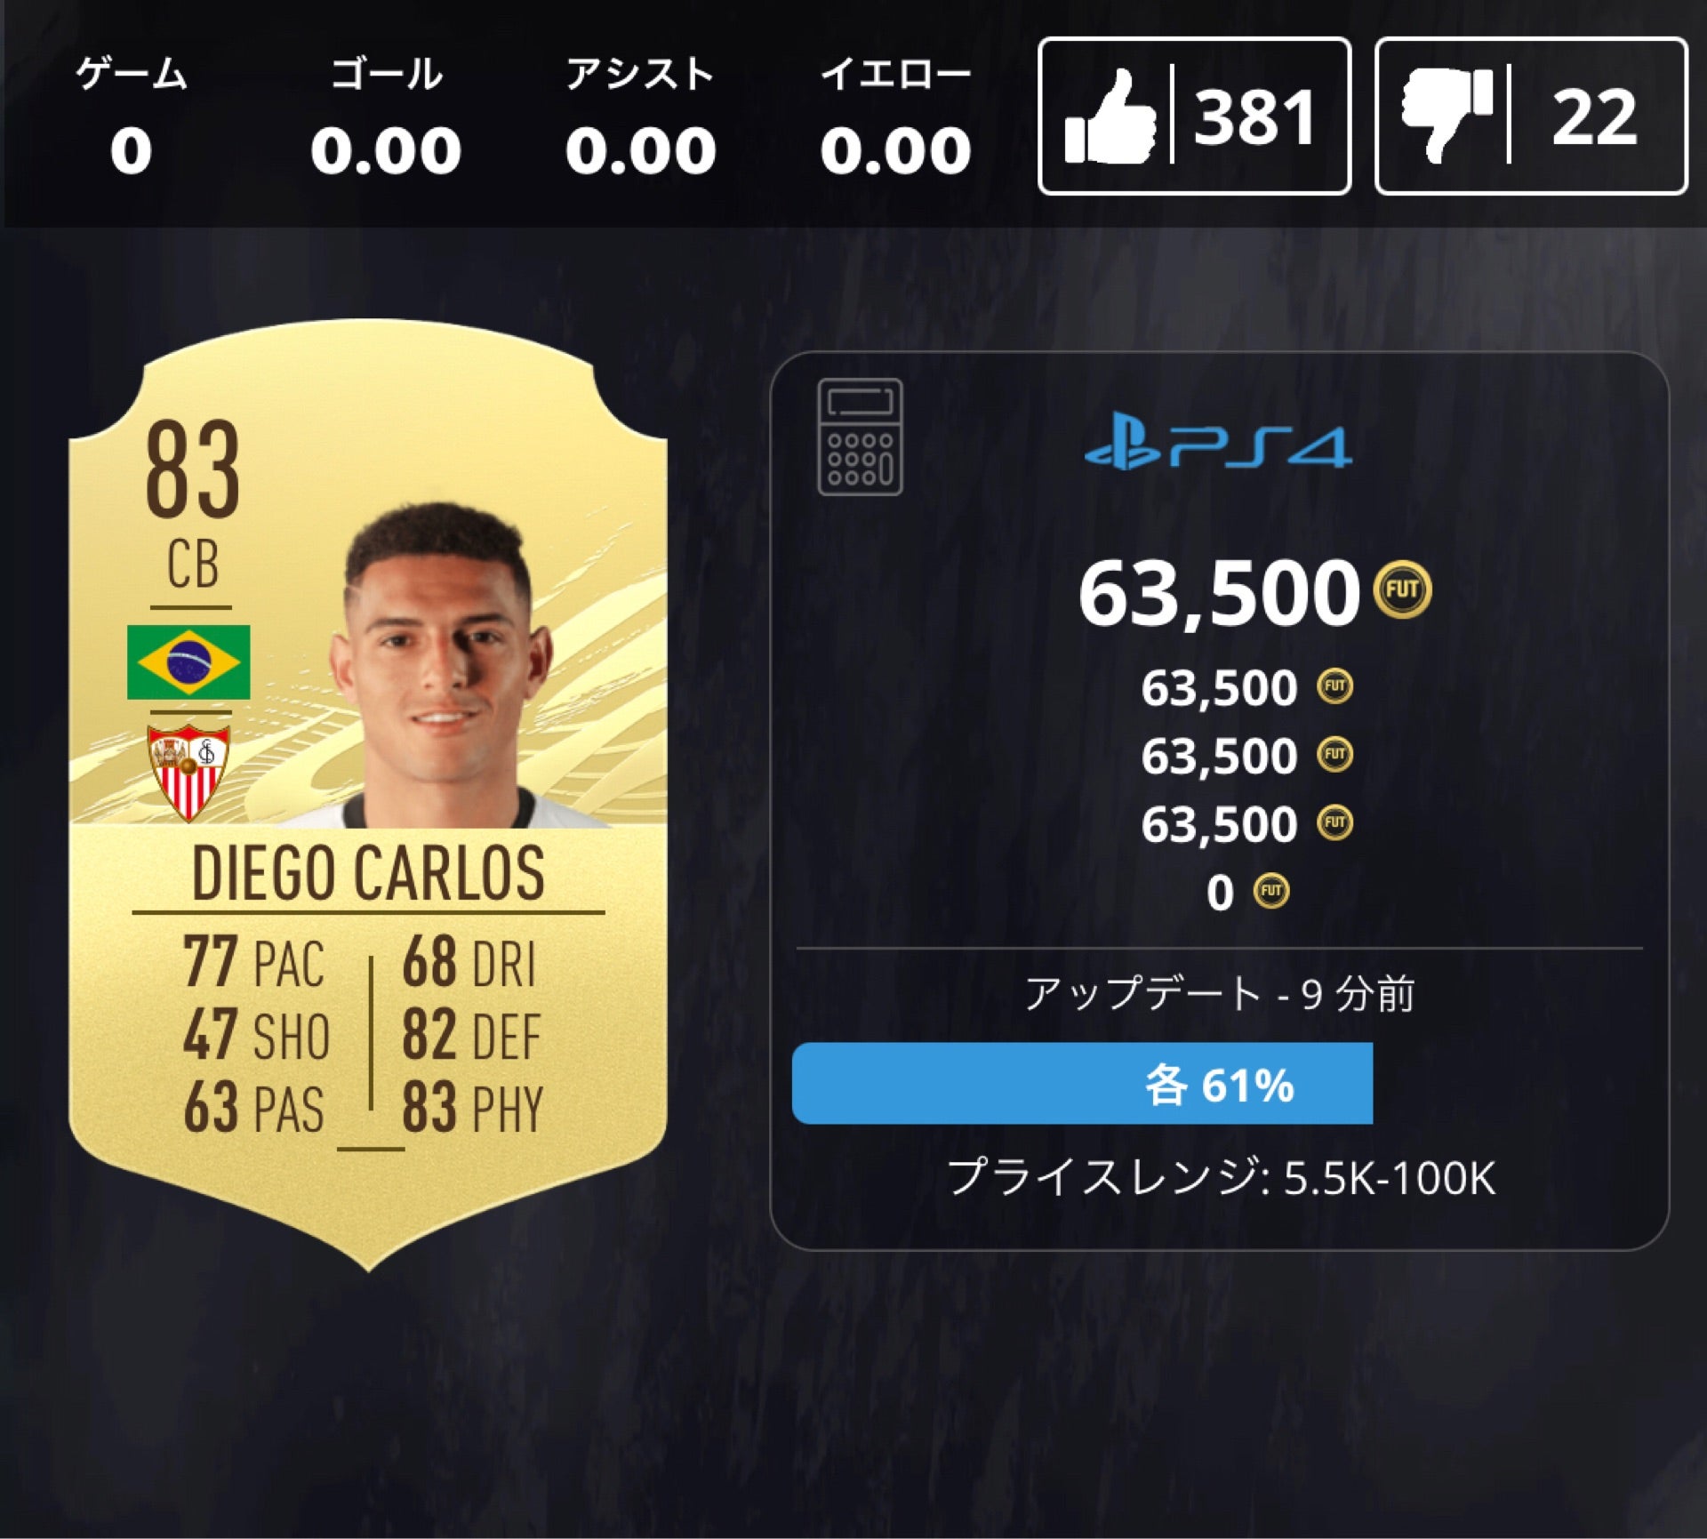
Task: Click the イエロー stat 0.00
Action: [x=895, y=151]
